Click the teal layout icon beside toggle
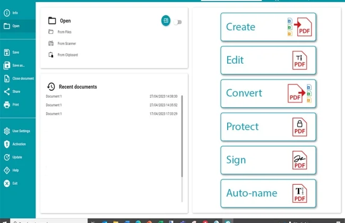This screenshot has width=345, height=223. pyautogui.click(x=166, y=21)
